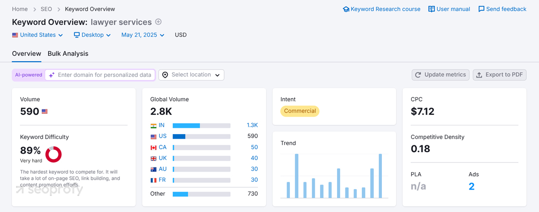Expand the Select location dropdown
Image resolution: width=539 pixels, height=212 pixels.
tap(191, 75)
